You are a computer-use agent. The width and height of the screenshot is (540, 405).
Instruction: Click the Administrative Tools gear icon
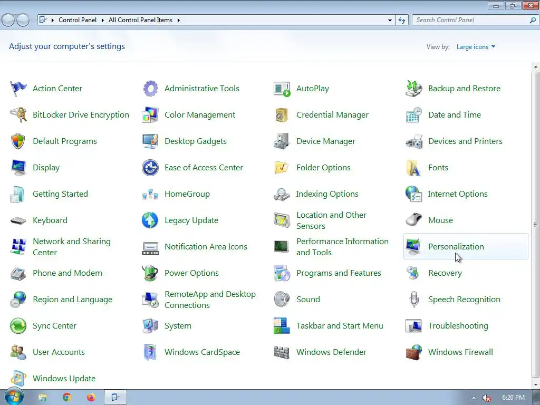[150, 89]
